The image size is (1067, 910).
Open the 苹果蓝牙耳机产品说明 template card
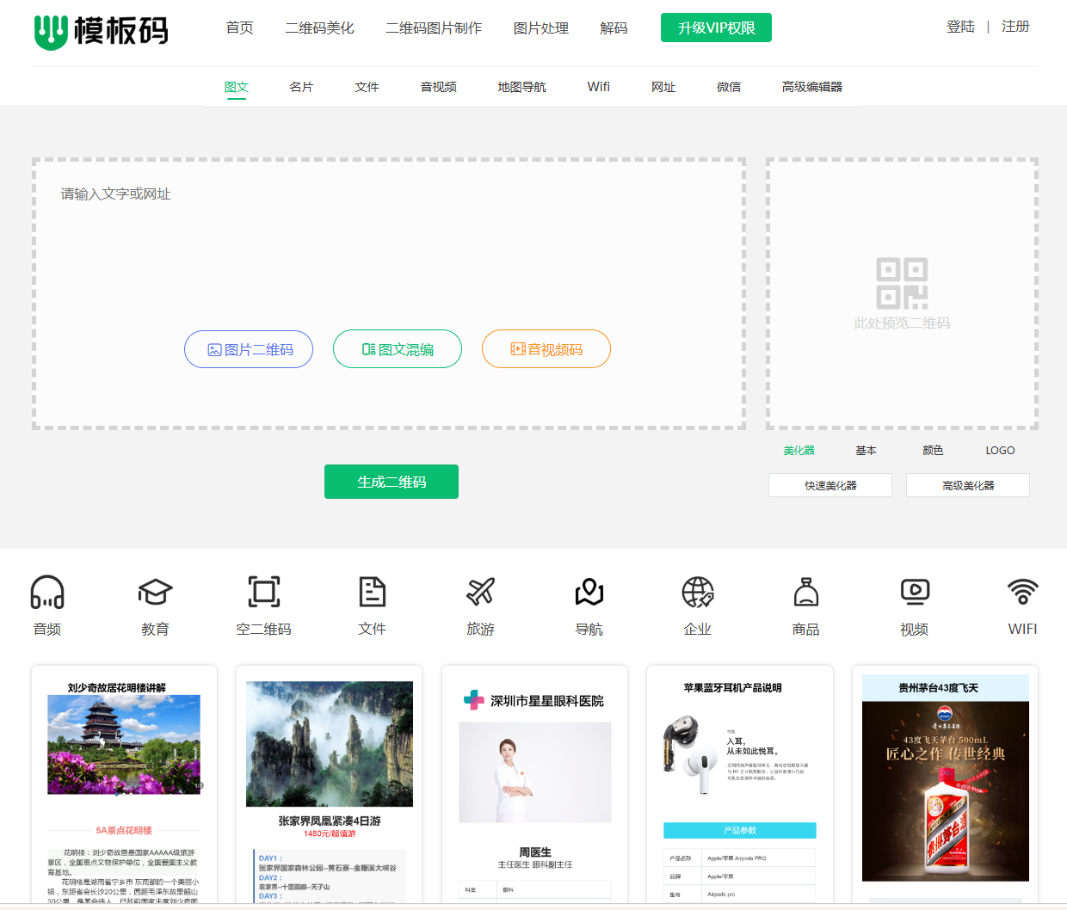[x=740, y=784]
